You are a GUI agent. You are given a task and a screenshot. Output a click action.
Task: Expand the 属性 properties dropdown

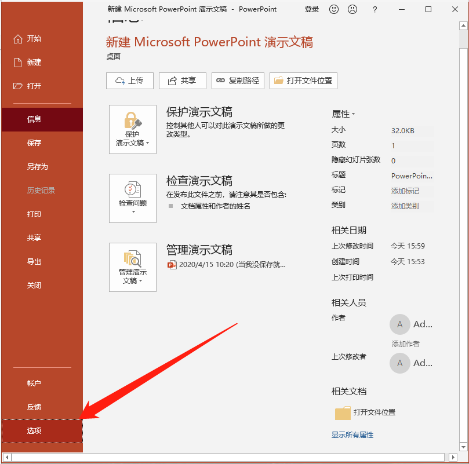343,114
